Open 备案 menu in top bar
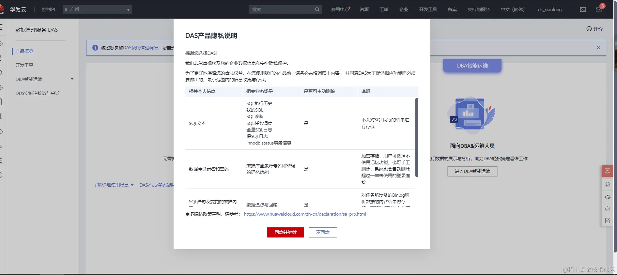The width and height of the screenshot is (617, 275). pos(452,9)
